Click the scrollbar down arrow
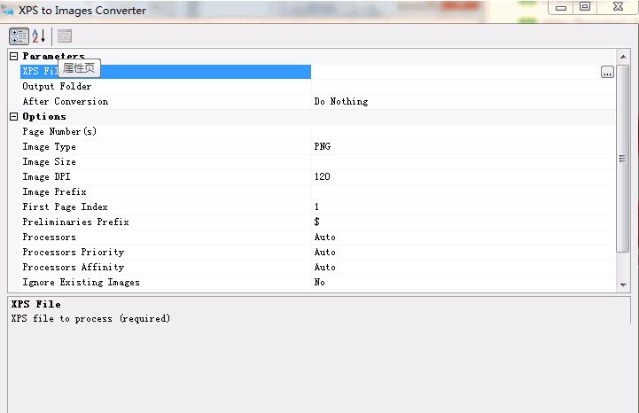Viewport: 639px width, 413px height. tap(622, 284)
